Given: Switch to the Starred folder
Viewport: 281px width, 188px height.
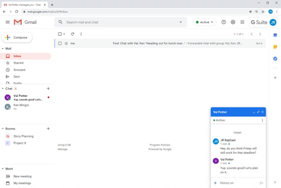Looking at the screenshot, I should point(18,63).
